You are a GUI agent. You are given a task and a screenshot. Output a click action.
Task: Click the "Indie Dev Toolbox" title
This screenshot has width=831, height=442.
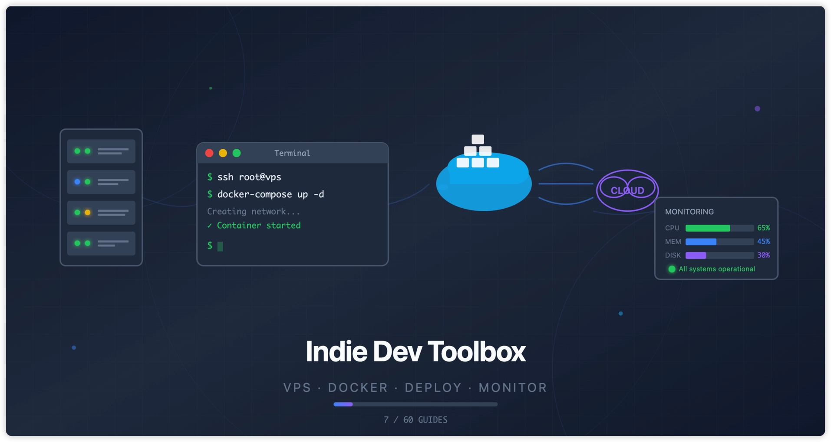tap(415, 351)
